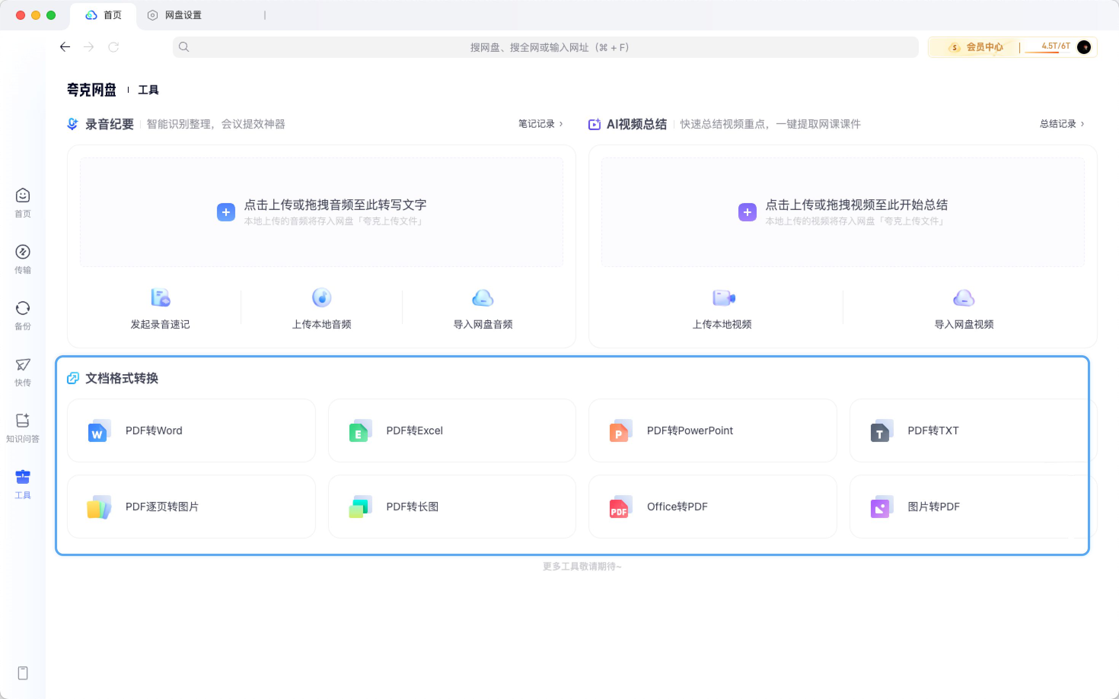
Task: Start 发起录音速记 recording note
Action: (x=160, y=308)
